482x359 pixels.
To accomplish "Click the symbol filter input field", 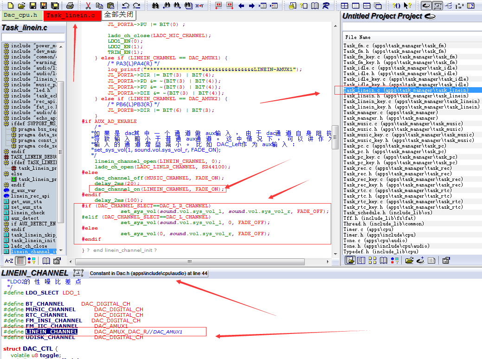I will tap(33, 37).
